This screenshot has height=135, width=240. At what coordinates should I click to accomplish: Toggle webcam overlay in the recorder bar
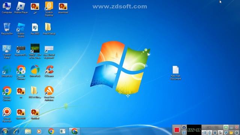[215, 133]
